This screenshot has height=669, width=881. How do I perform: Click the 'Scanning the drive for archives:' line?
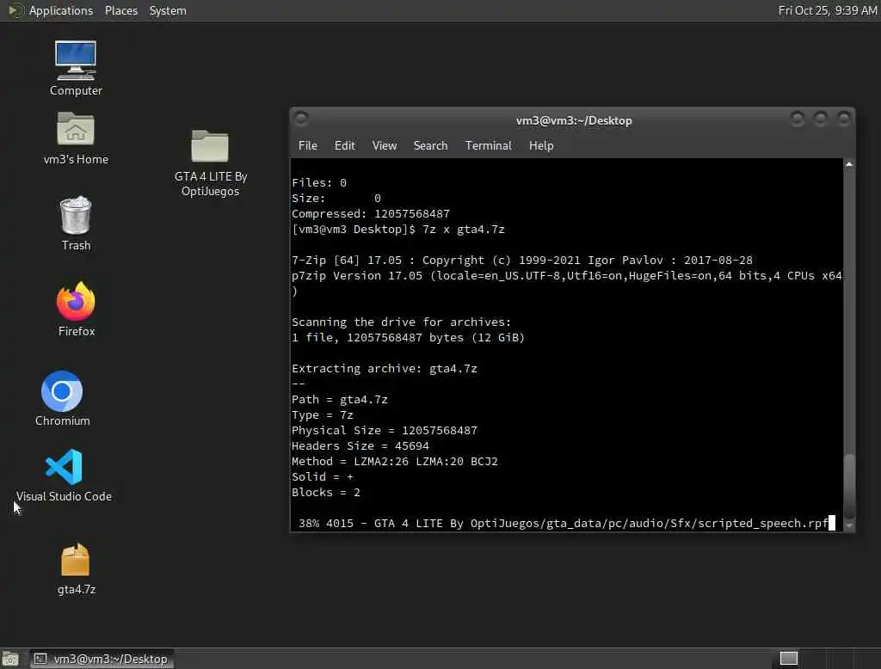(401, 322)
